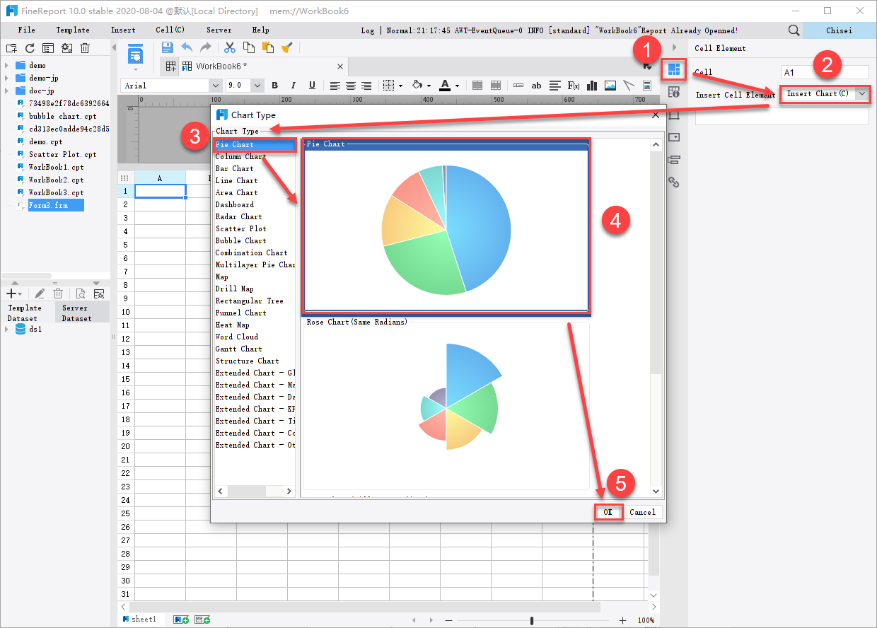Adjust the zoom slider at bottom right
Viewport: 877px width, 628px height.
click(533, 620)
